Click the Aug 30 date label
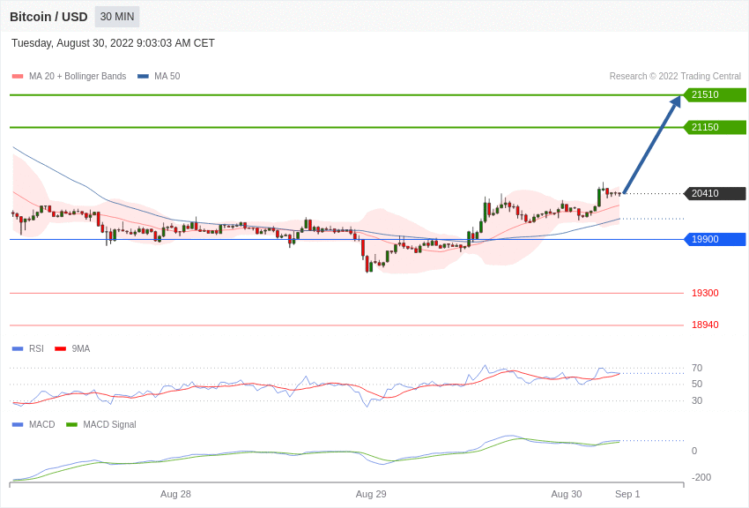The height and width of the screenshot is (508, 749). pyautogui.click(x=567, y=494)
